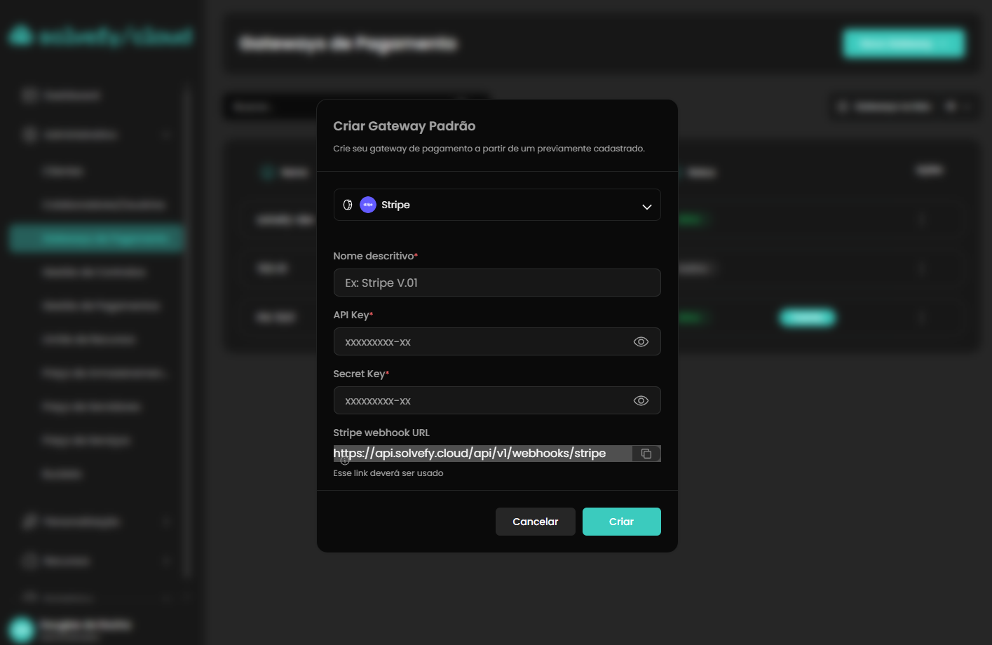
Task: Cancel the gateway creation dialog
Action: click(536, 522)
